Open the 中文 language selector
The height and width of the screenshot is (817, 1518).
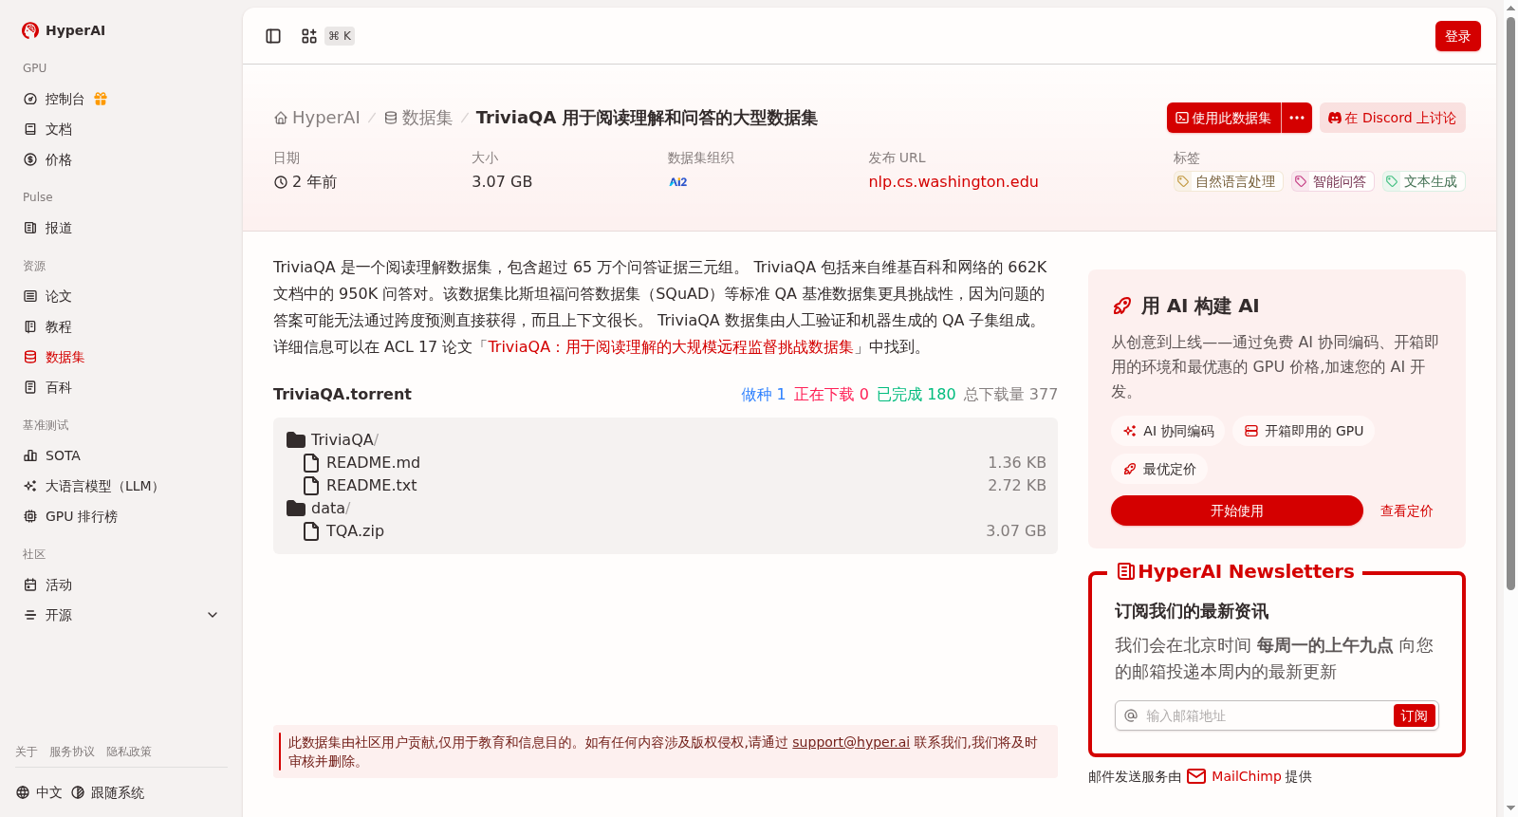[x=39, y=792]
